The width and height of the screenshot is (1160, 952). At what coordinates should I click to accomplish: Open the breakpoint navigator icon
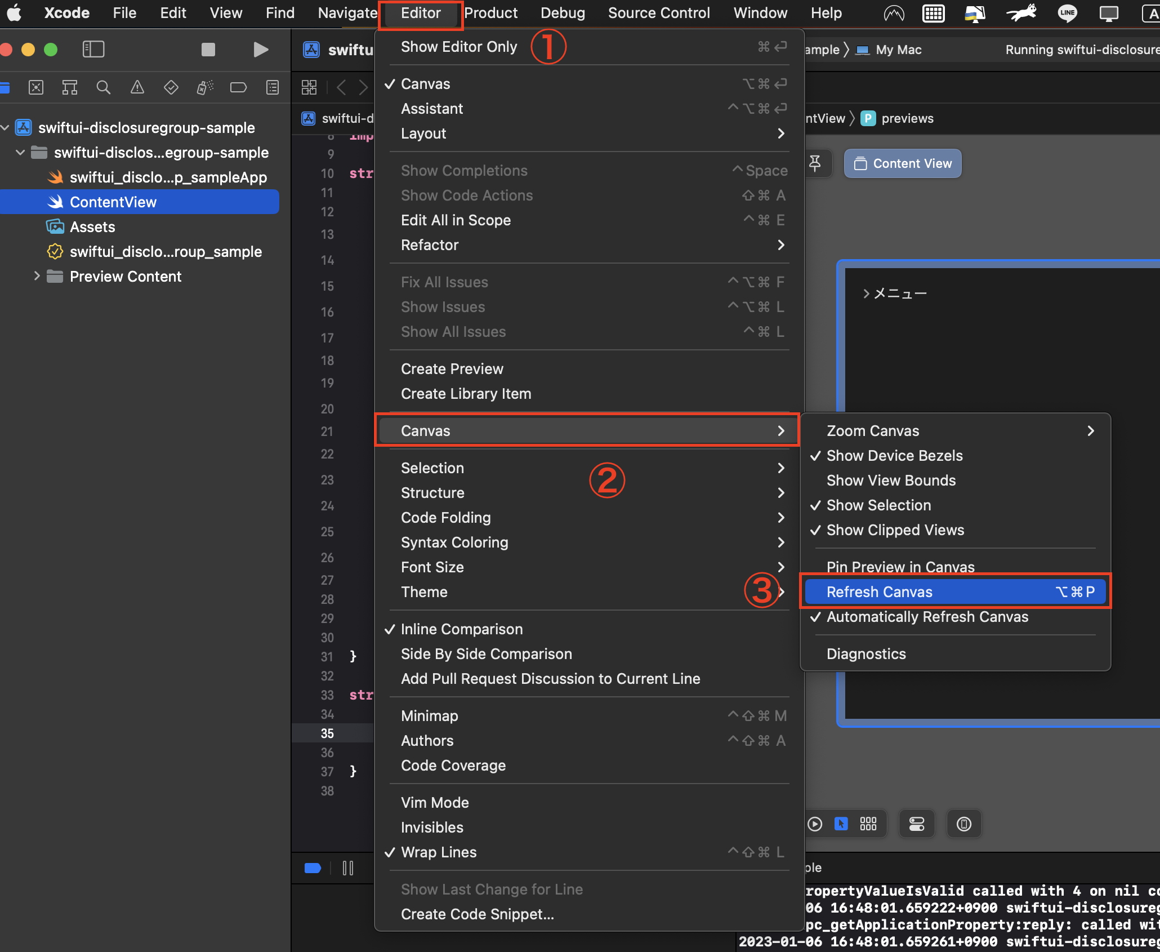point(239,87)
